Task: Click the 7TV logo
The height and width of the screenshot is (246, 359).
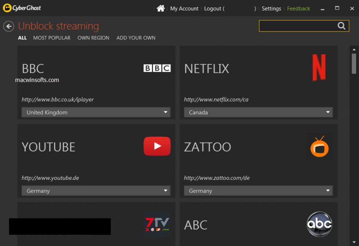Action: pos(157,224)
